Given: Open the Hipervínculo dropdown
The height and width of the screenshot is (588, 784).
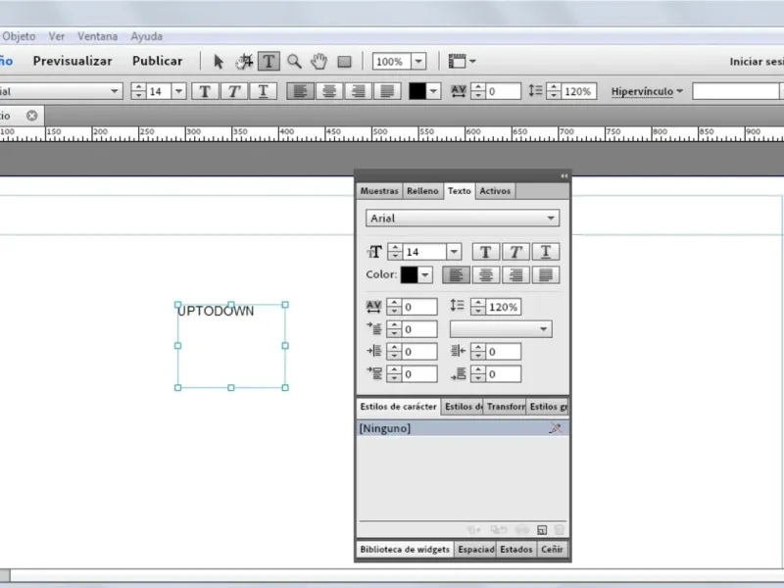Looking at the screenshot, I should [647, 91].
